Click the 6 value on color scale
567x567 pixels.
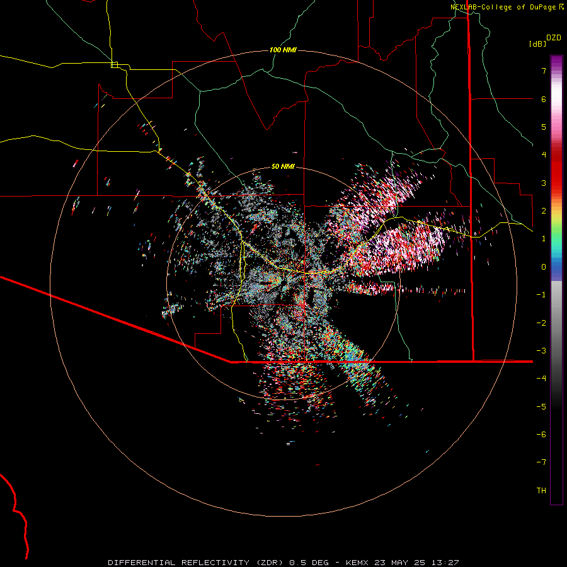tap(544, 99)
